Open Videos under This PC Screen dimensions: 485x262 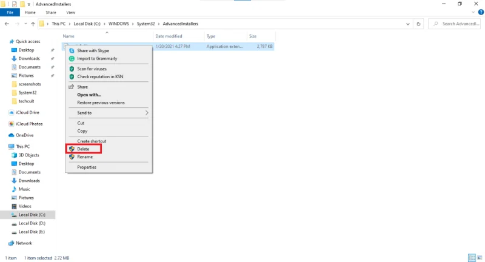coord(25,206)
